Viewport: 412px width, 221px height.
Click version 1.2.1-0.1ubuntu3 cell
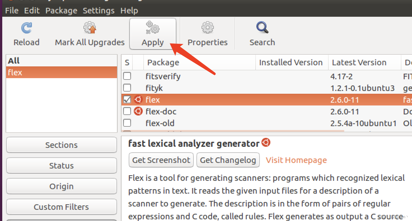click(362, 88)
